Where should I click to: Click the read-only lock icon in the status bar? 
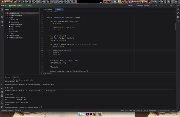[178, 110]
